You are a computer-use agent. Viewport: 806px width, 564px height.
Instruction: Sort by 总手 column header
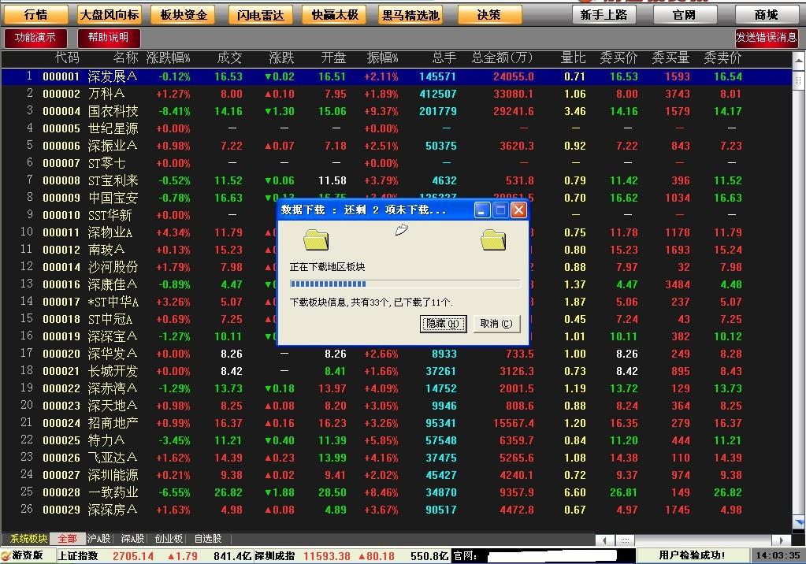point(444,58)
